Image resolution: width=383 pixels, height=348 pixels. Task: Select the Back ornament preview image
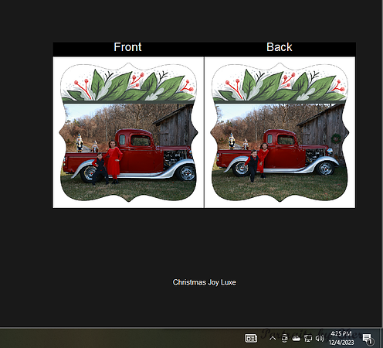(x=280, y=132)
